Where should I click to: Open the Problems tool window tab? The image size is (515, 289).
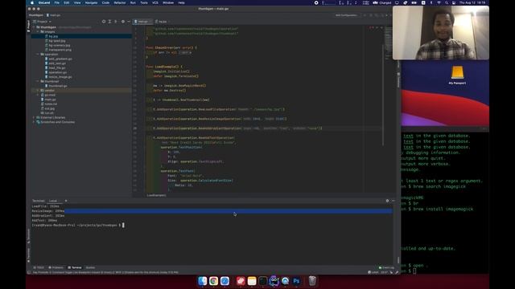coord(56,267)
